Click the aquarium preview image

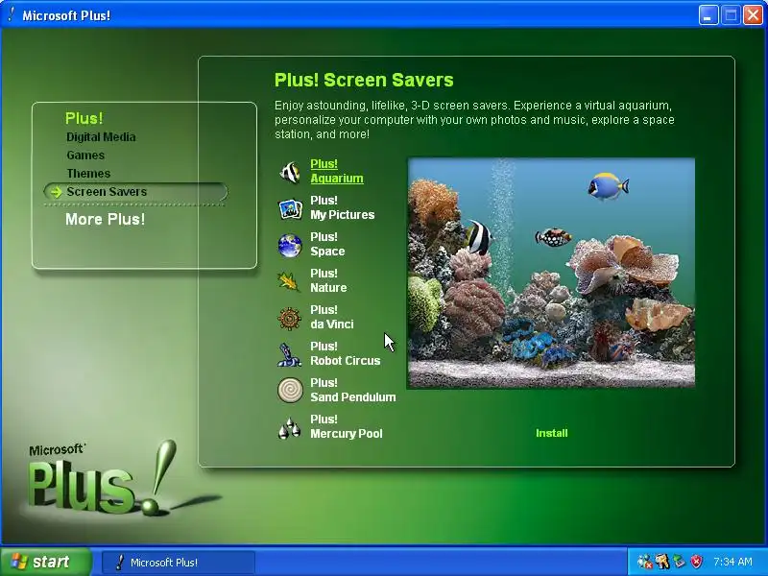(551, 273)
